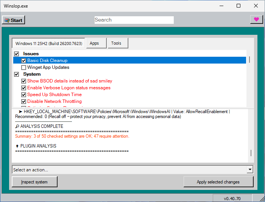Uncheck the System category checkbox
Viewport: 265px width, 202px height.
(17, 74)
